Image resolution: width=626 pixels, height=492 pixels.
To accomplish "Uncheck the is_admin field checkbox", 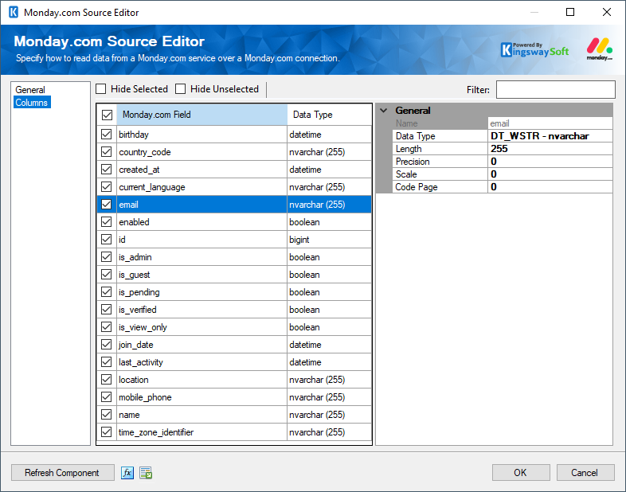I will tap(106, 257).
